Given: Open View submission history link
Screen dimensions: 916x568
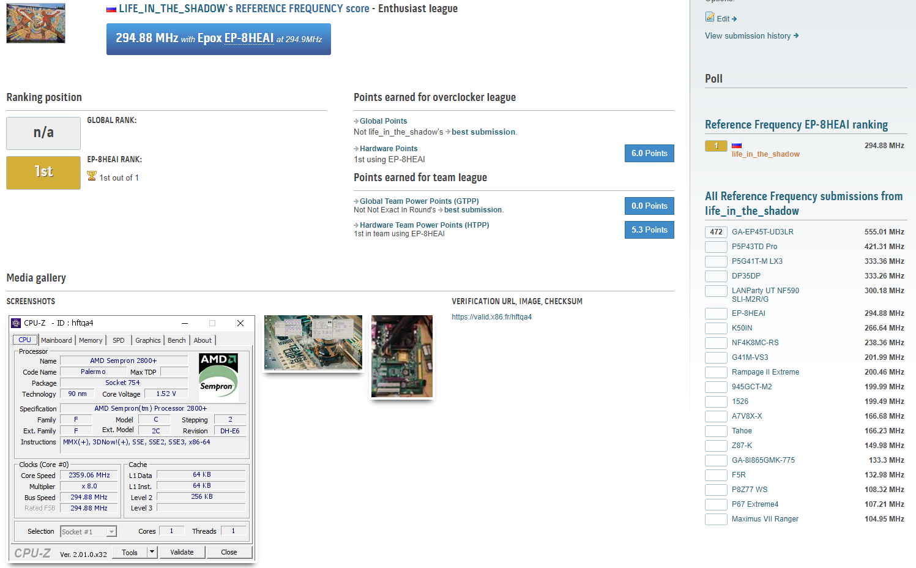Looking at the screenshot, I should 752,35.
